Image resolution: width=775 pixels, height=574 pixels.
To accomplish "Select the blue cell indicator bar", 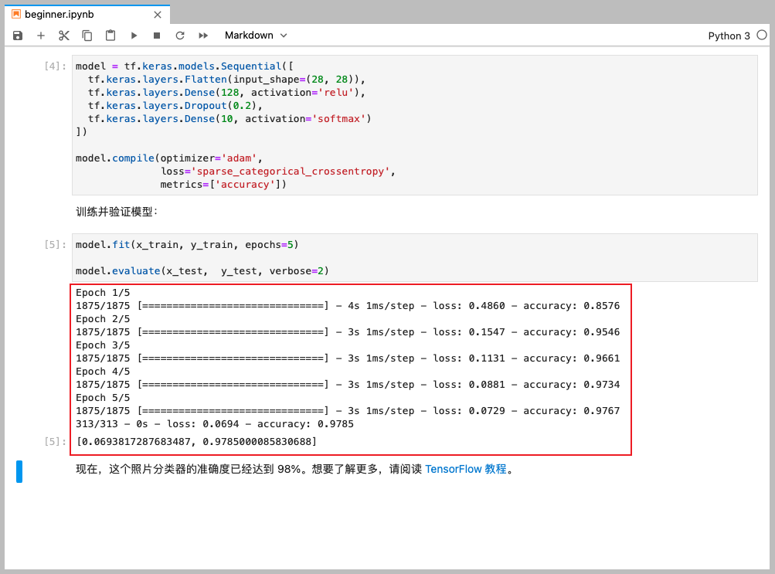I will [19, 470].
